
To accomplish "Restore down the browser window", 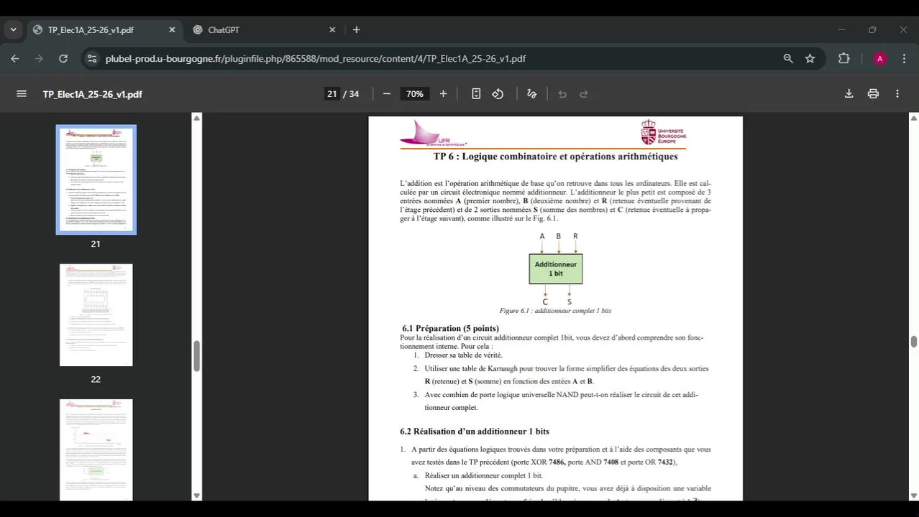I will (x=872, y=30).
